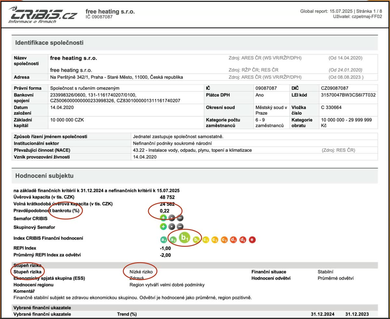Screen dimensions: 390x319
Task: Click gray minus in Semafor CRIBIS row
Action: pyautogui.click(x=180, y=218)
